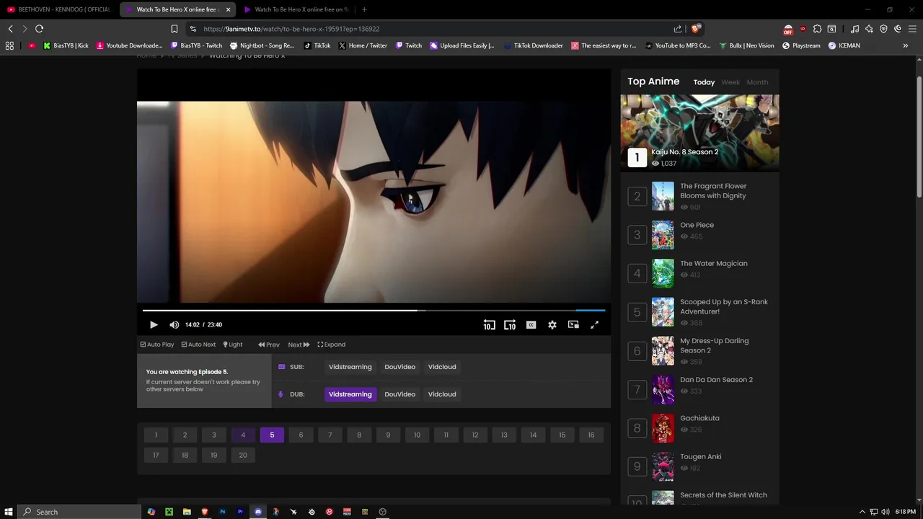Open Kaiju No. 8 Season 2 banner

tap(699, 133)
